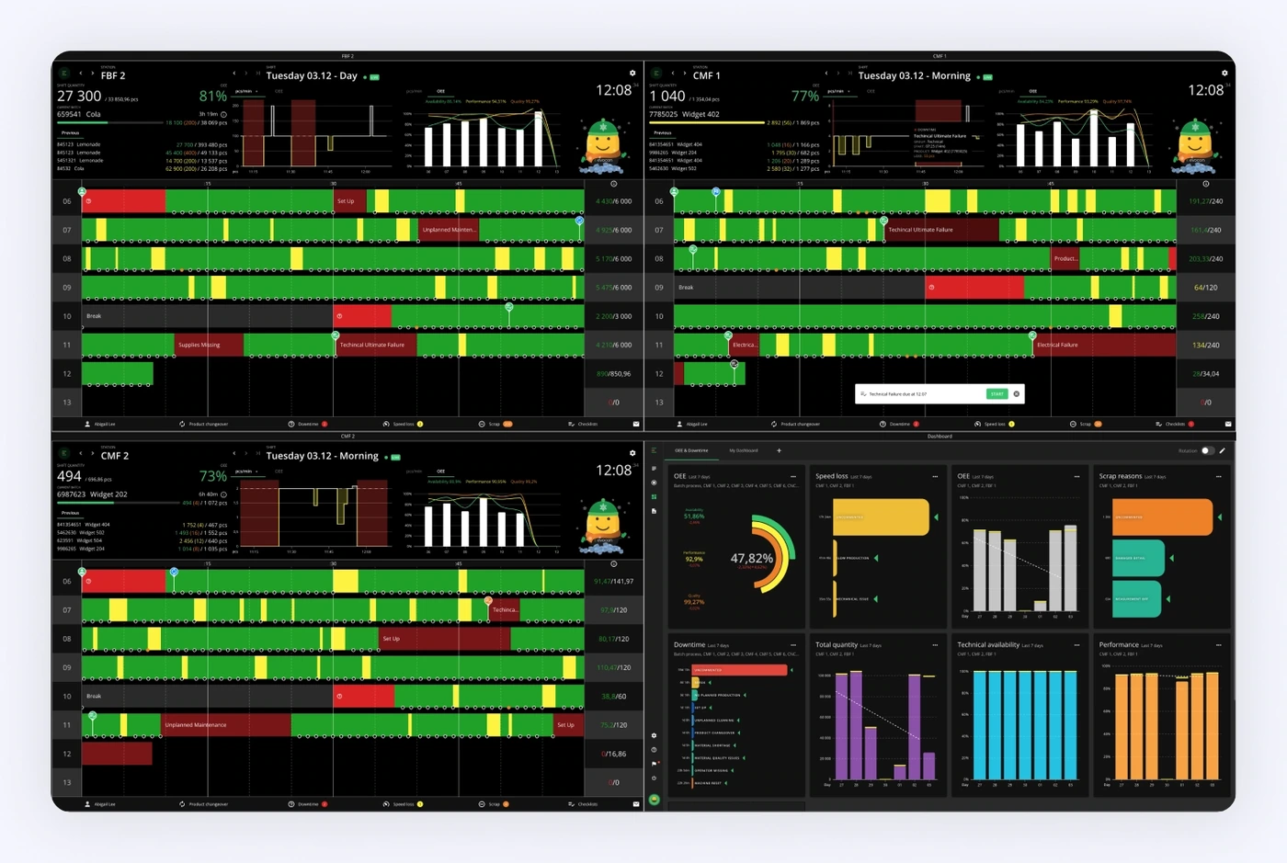1287x863 pixels.
Task: Open options menu of Performance widget
Action: 1219,644
